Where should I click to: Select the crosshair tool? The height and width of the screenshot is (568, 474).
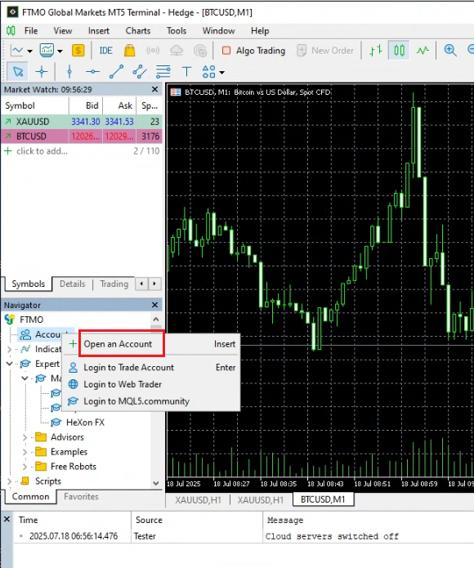[x=42, y=72]
